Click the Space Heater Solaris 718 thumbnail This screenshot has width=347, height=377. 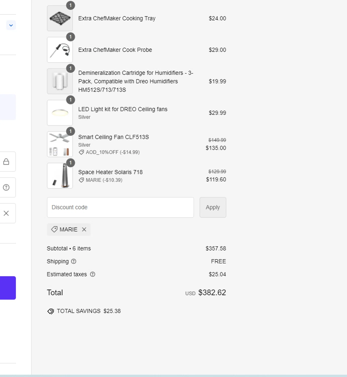pos(60,176)
